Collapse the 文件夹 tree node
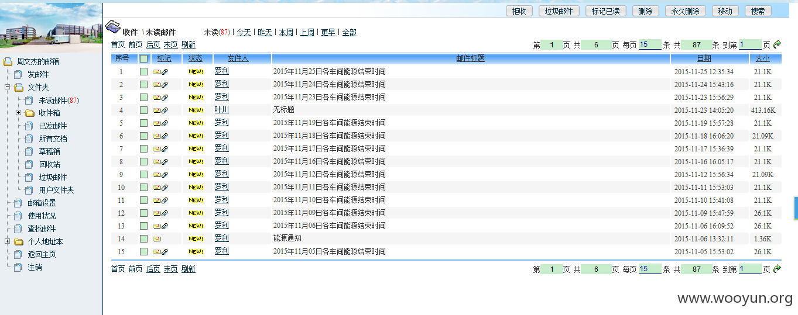The width and height of the screenshot is (798, 315). (x=7, y=87)
